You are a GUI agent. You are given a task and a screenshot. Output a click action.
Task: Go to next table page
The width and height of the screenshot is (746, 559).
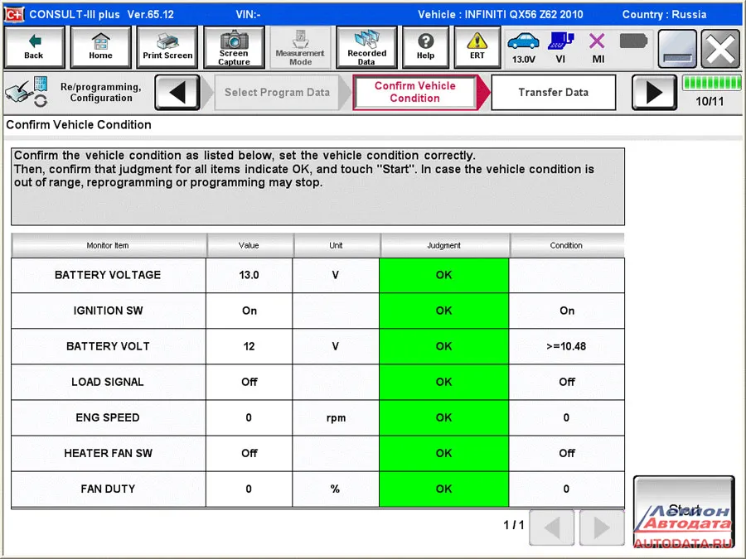[x=602, y=528]
